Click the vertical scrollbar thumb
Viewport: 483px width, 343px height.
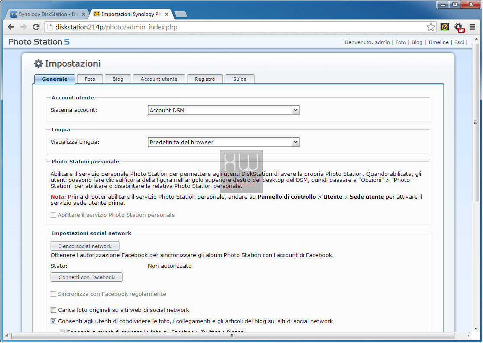pyautogui.click(x=476, y=122)
